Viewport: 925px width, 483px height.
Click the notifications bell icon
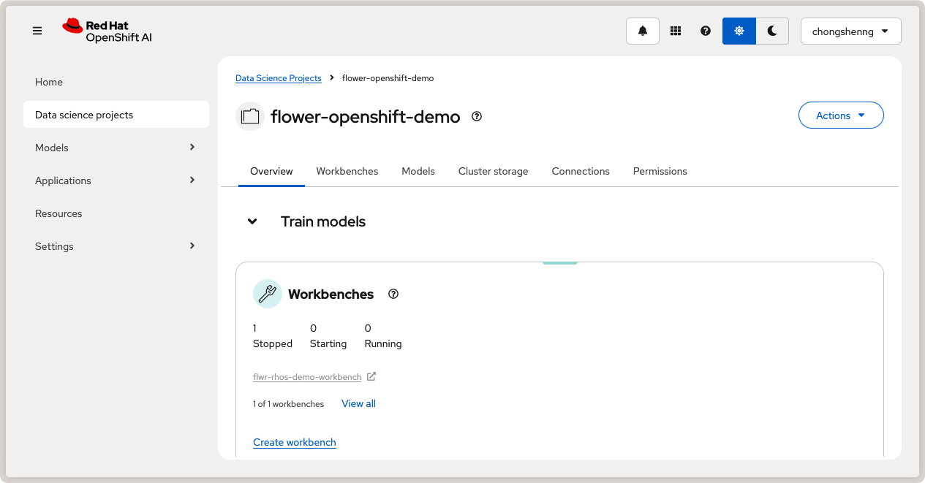point(643,31)
